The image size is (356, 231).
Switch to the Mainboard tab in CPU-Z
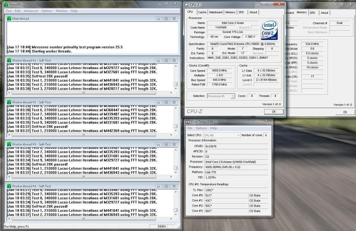[x=216, y=12]
